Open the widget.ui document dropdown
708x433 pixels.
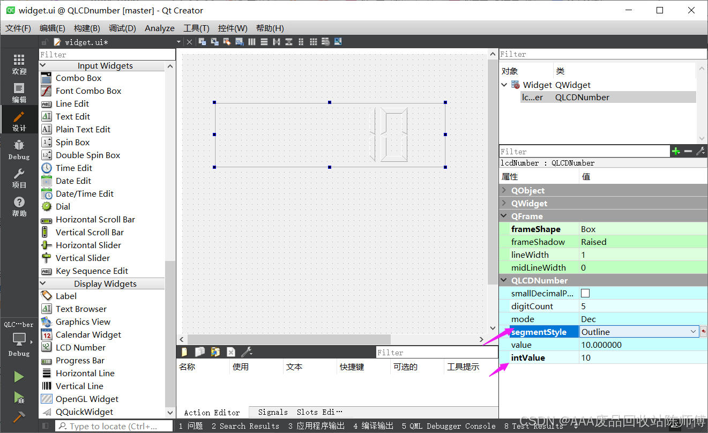pyautogui.click(x=179, y=42)
